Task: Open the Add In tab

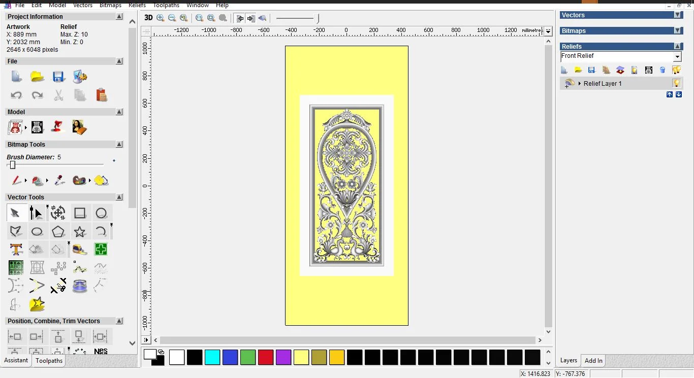Action: coord(593,361)
